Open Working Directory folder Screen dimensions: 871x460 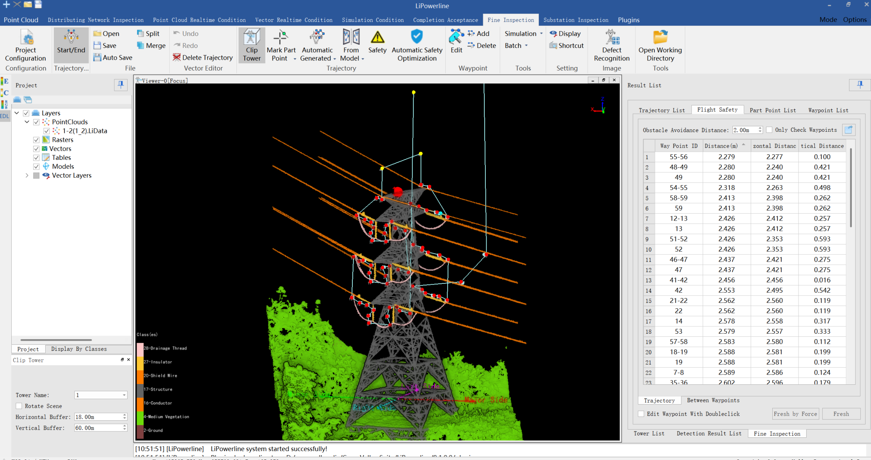tap(660, 46)
